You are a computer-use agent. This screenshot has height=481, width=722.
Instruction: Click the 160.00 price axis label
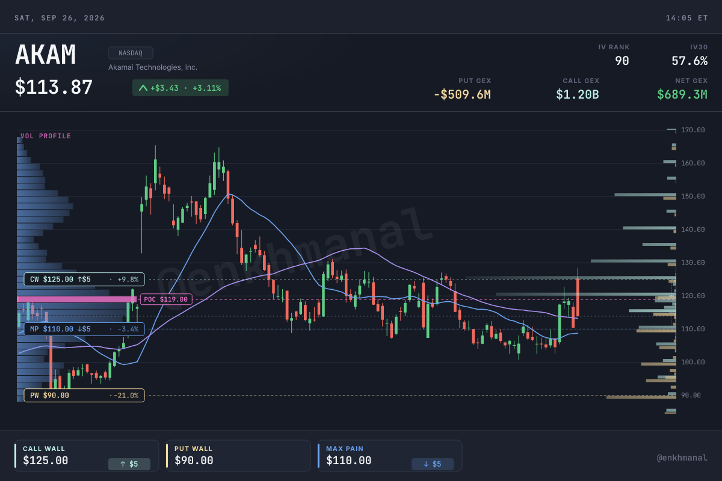693,163
